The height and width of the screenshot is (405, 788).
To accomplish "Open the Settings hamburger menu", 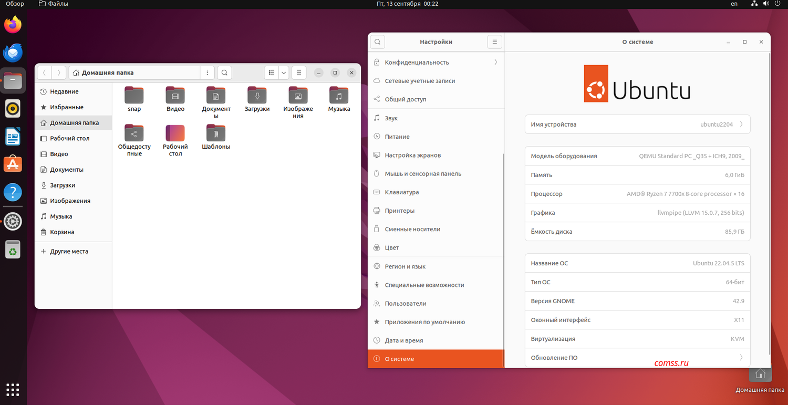I will tap(494, 42).
